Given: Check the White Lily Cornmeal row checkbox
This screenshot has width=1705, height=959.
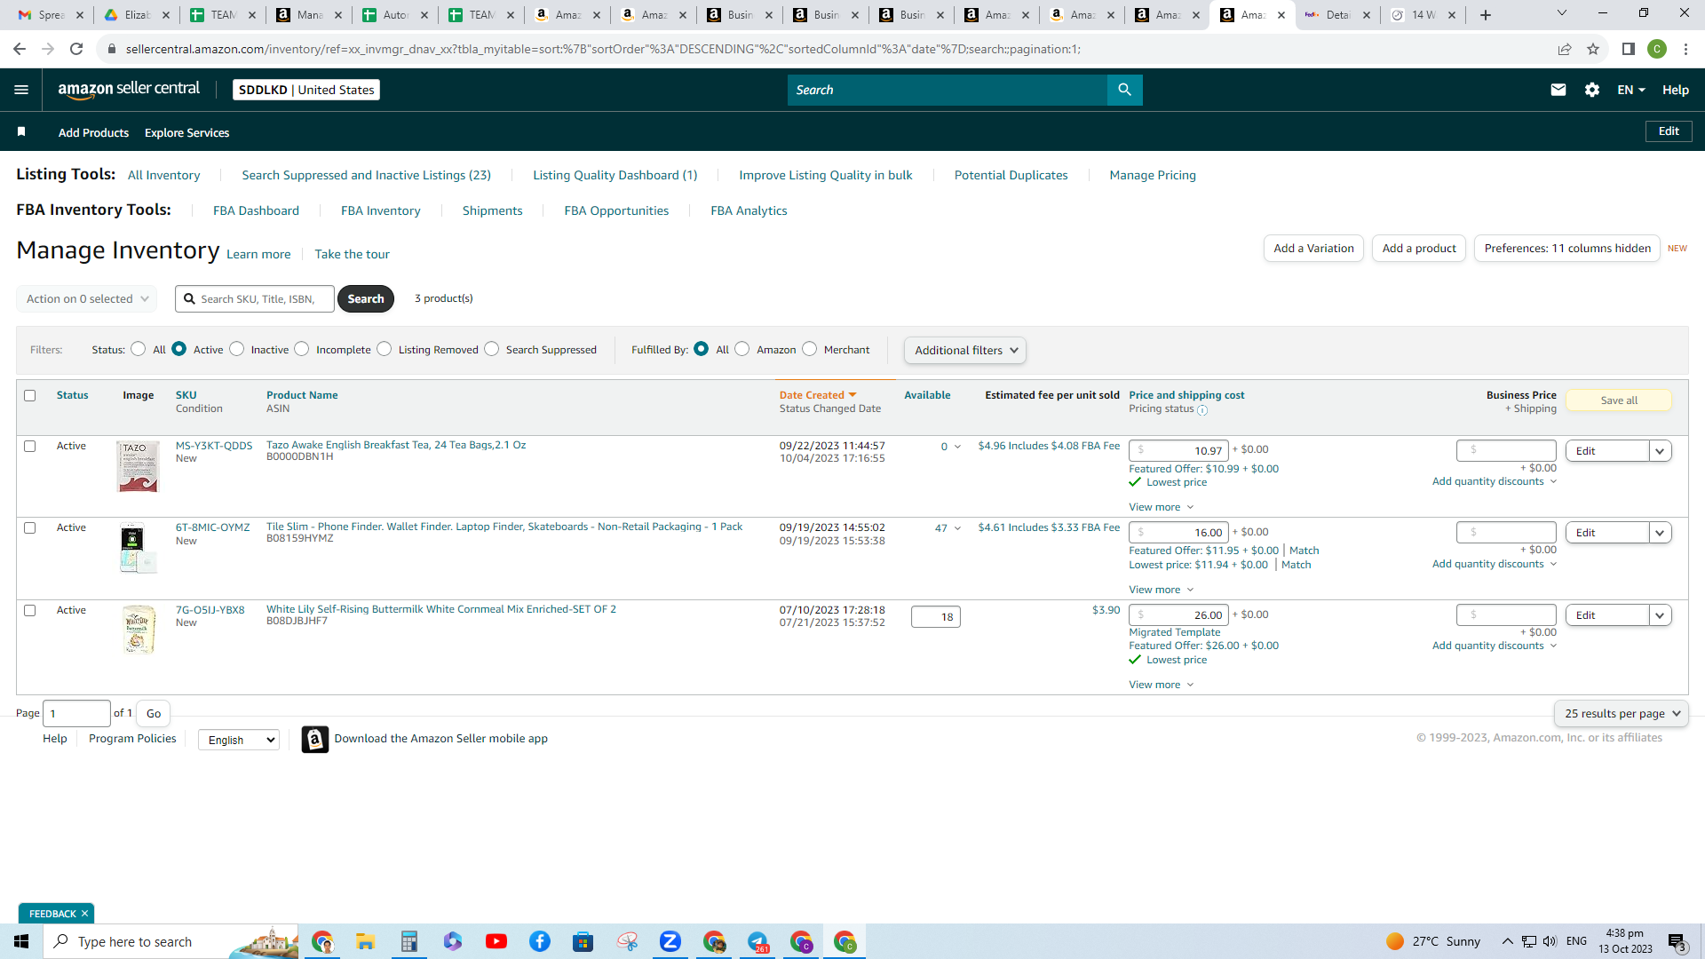Looking at the screenshot, I should coord(30,610).
